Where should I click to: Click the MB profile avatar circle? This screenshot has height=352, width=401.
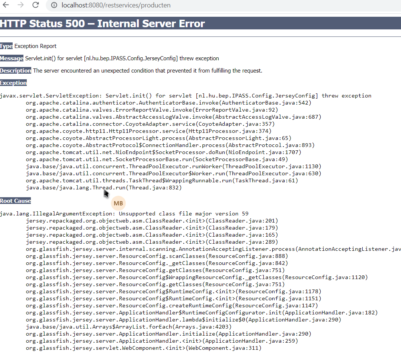pyautogui.click(x=118, y=203)
